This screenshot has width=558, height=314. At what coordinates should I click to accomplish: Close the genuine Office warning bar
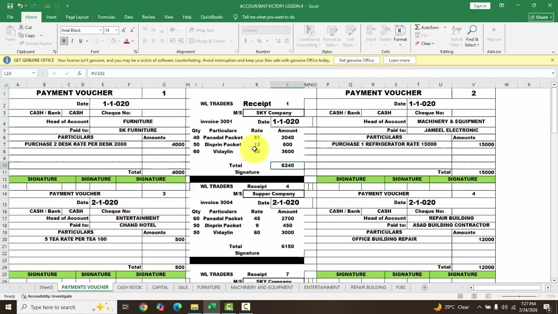click(x=552, y=60)
